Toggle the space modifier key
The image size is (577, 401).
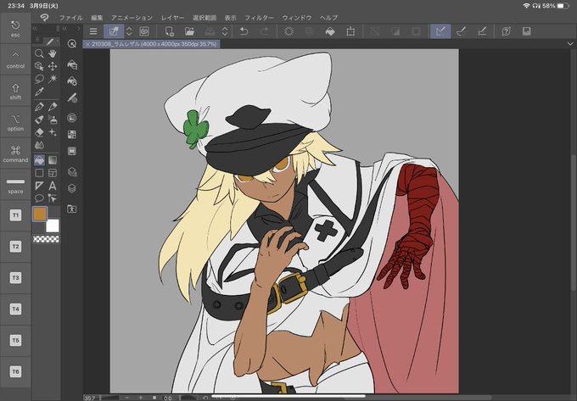(x=15, y=186)
